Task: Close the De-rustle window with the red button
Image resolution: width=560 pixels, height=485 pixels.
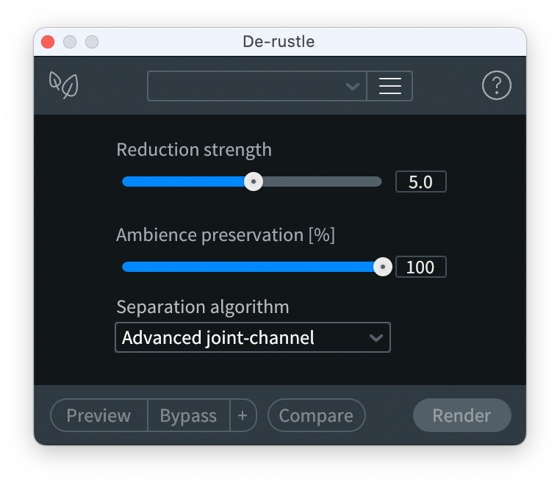Action: [48, 42]
